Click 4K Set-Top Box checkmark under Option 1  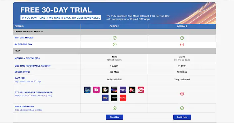(115, 45)
